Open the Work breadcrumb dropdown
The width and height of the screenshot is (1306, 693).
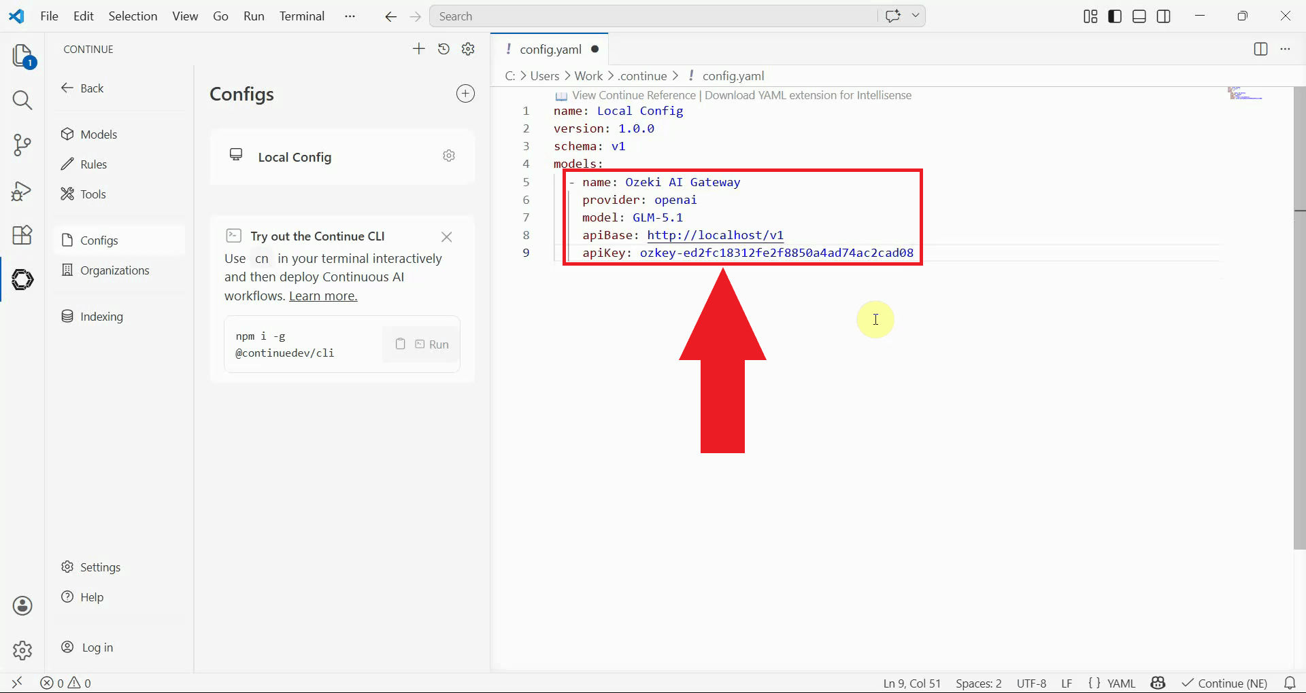tap(590, 75)
